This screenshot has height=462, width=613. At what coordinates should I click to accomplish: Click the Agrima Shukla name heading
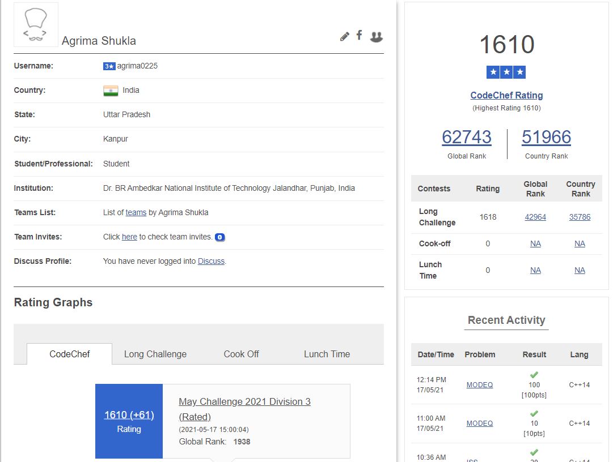click(x=99, y=41)
